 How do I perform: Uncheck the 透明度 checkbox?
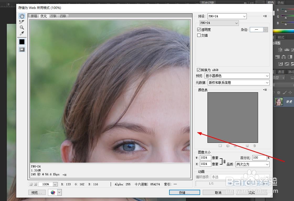click(199, 29)
